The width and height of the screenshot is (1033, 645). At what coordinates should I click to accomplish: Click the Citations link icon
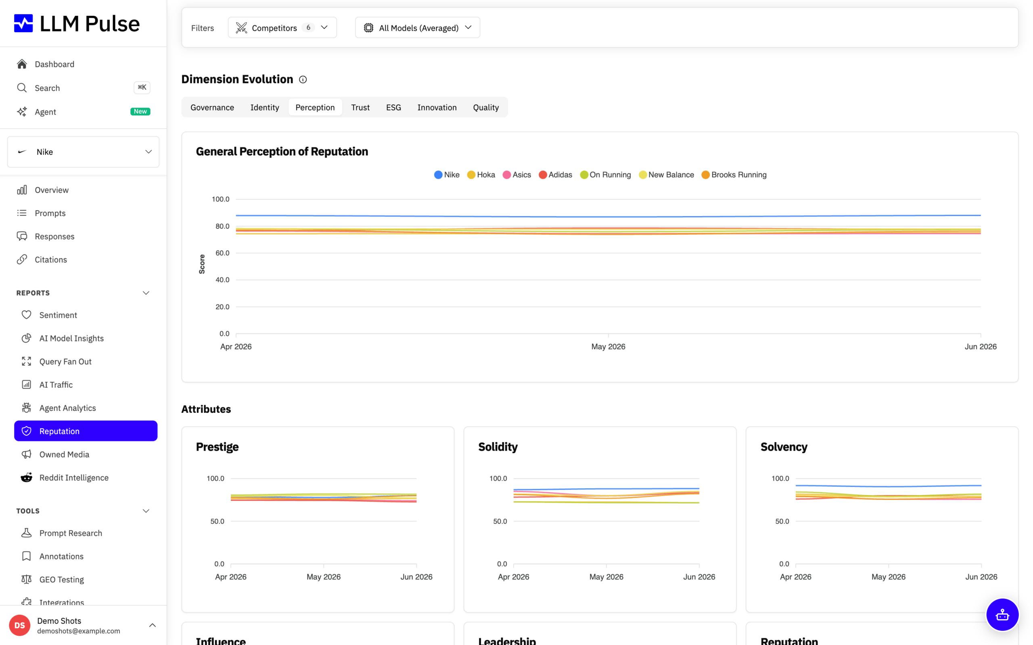tap(22, 259)
